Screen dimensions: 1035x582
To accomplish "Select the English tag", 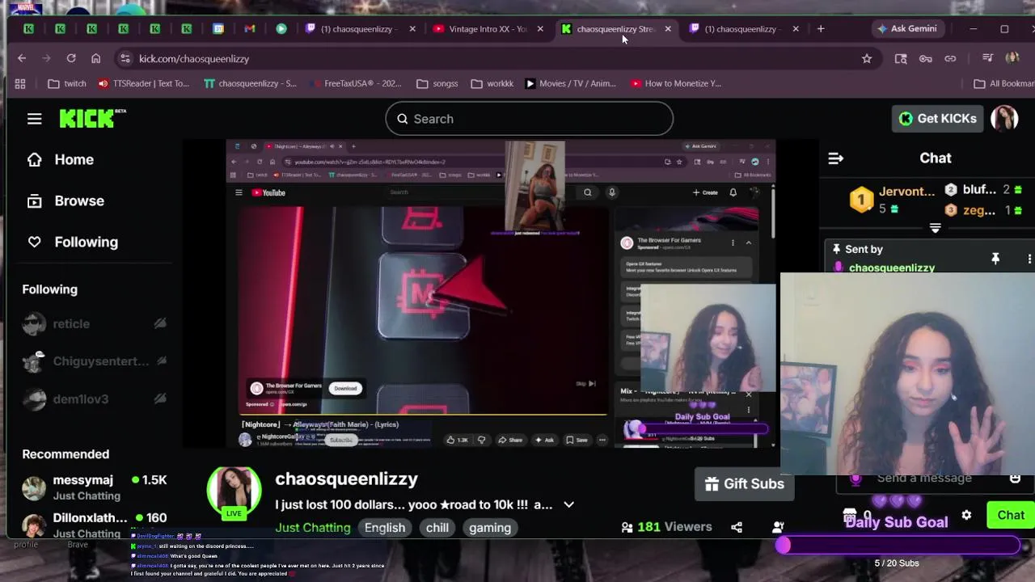I will click(385, 527).
